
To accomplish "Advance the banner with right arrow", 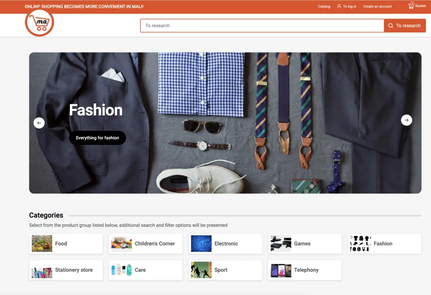I will click(x=406, y=120).
